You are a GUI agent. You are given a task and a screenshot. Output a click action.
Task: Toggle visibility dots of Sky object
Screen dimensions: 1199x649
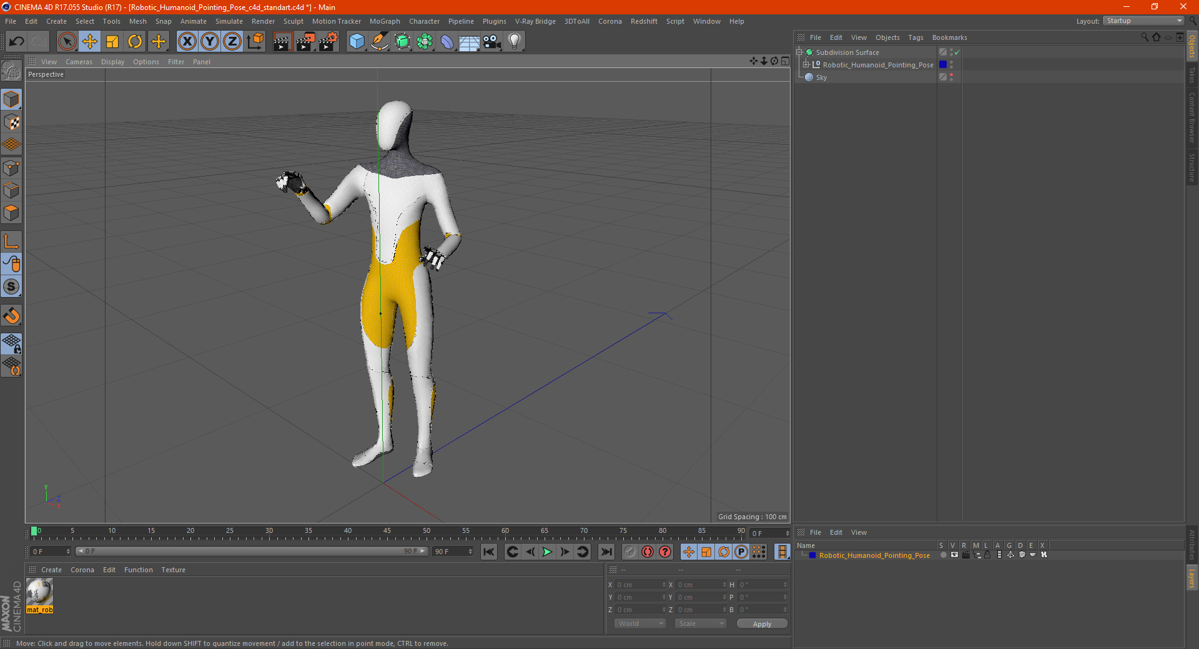951,77
